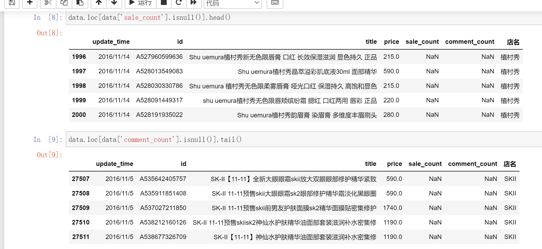Run the current cell with 运行 button
Image resolution: width=542 pixels, height=249 pixels.
141,3
